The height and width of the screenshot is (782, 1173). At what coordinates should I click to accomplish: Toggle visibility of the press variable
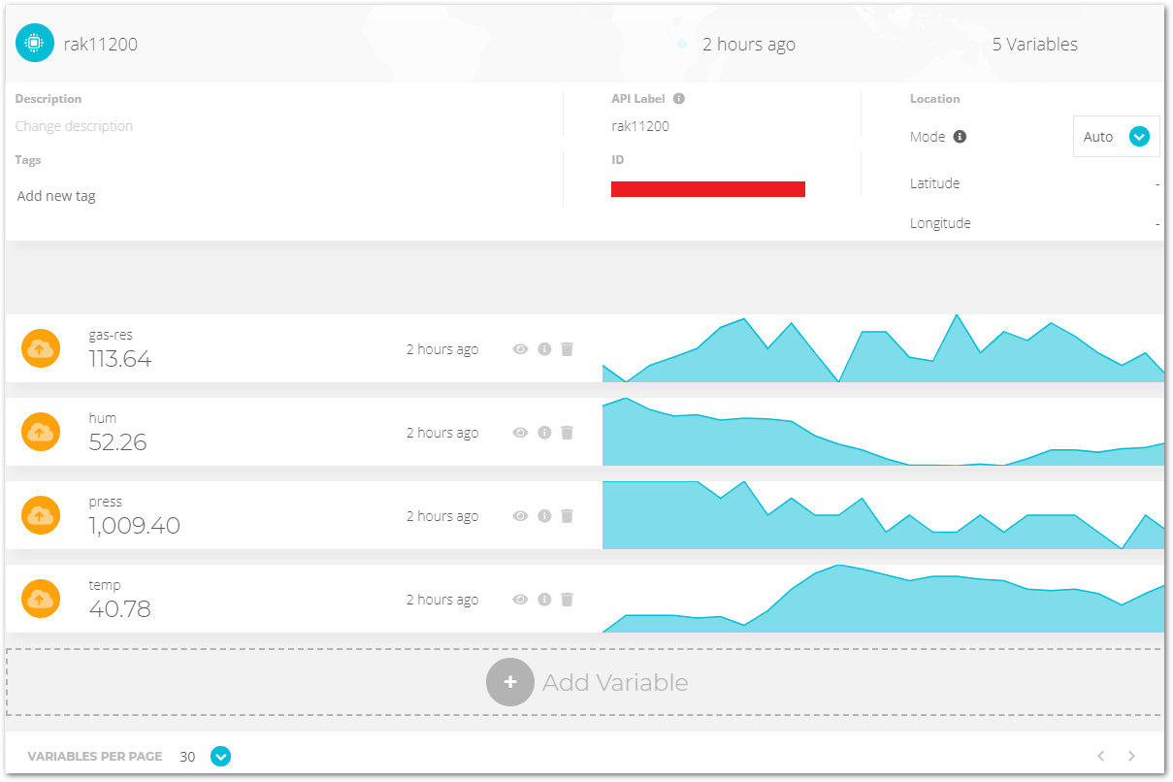[x=520, y=515]
